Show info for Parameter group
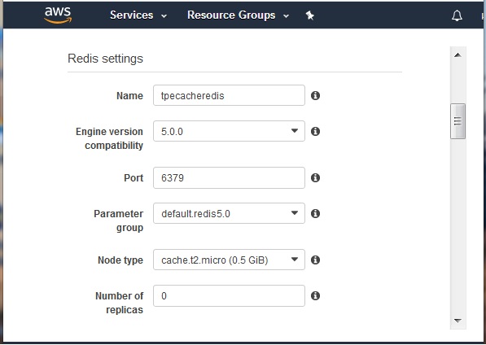 click(315, 213)
